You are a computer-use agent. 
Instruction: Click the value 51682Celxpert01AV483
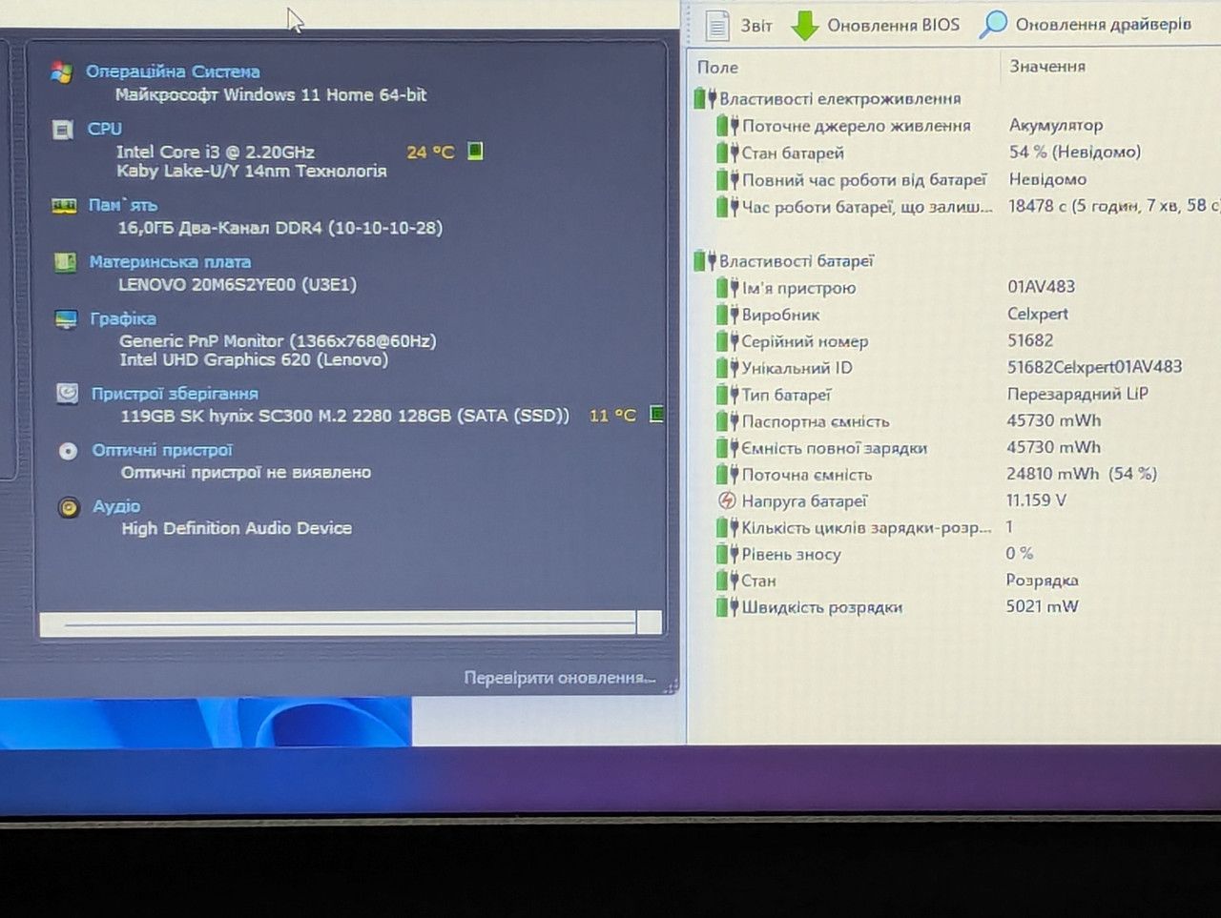1094,367
